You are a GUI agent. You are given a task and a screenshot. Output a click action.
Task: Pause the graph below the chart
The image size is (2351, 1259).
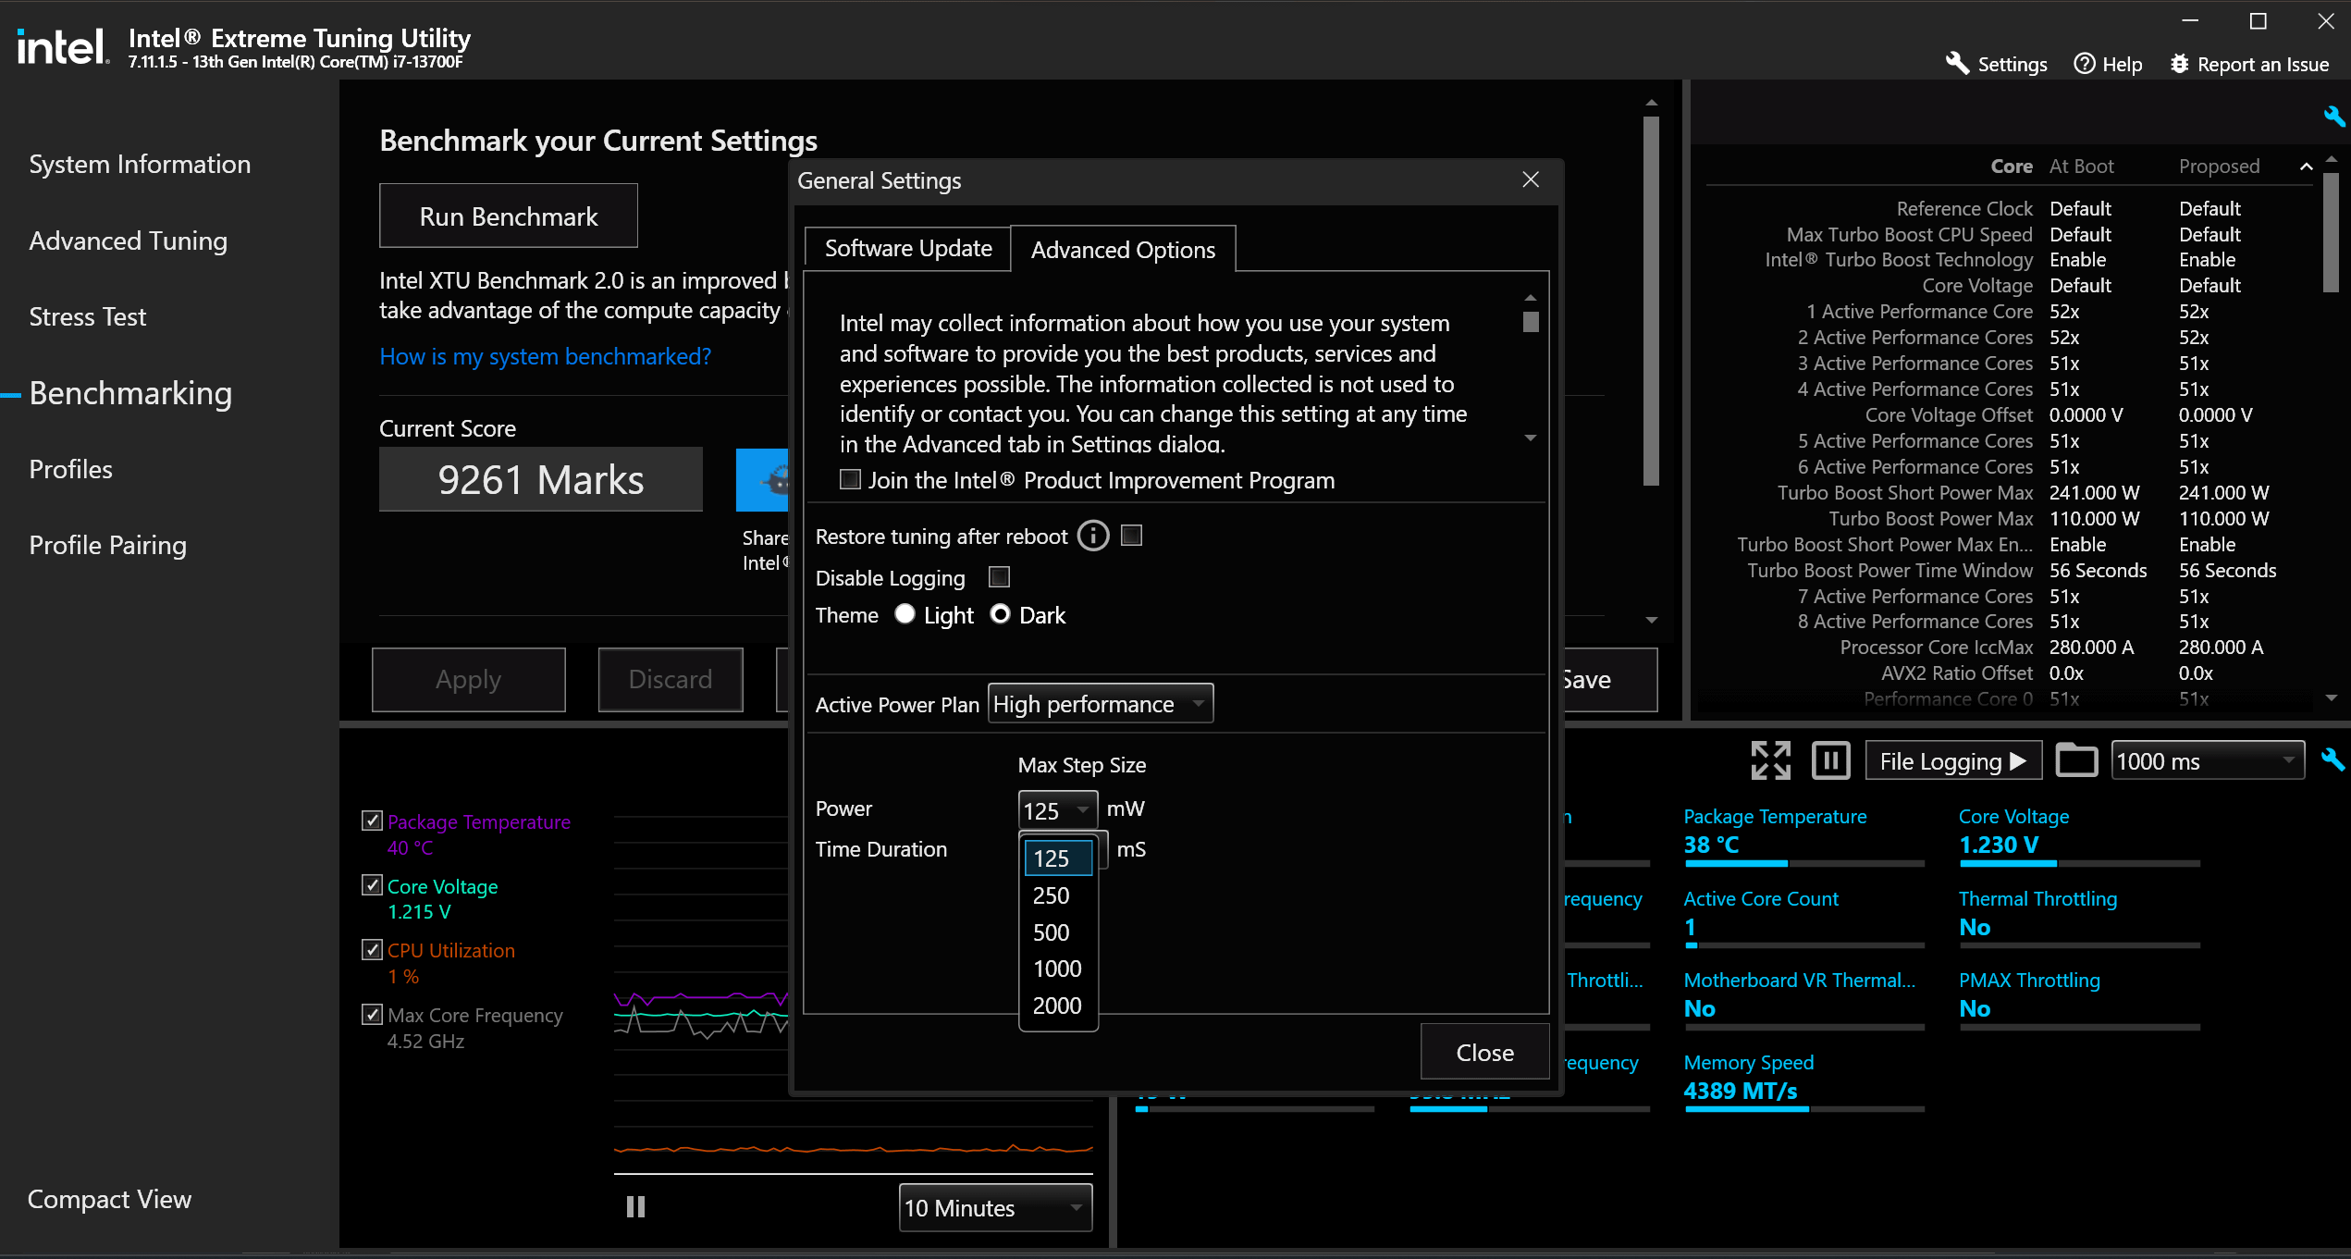(x=635, y=1207)
